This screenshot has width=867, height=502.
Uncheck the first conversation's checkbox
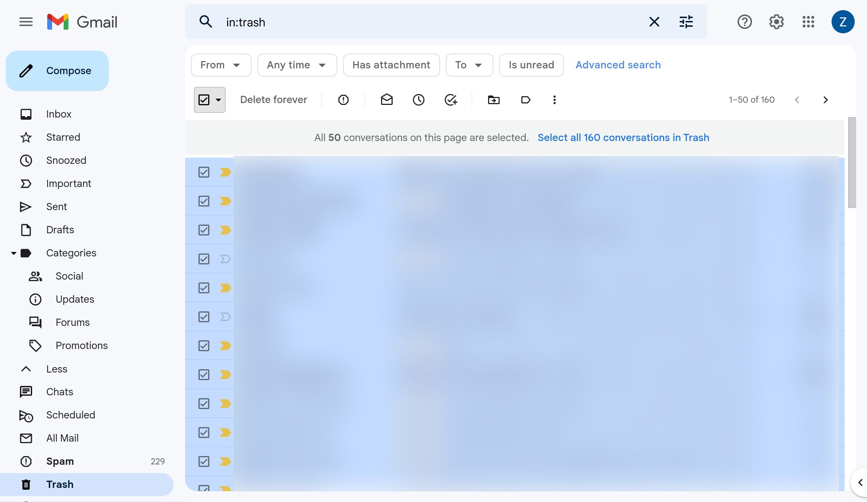[x=204, y=172]
